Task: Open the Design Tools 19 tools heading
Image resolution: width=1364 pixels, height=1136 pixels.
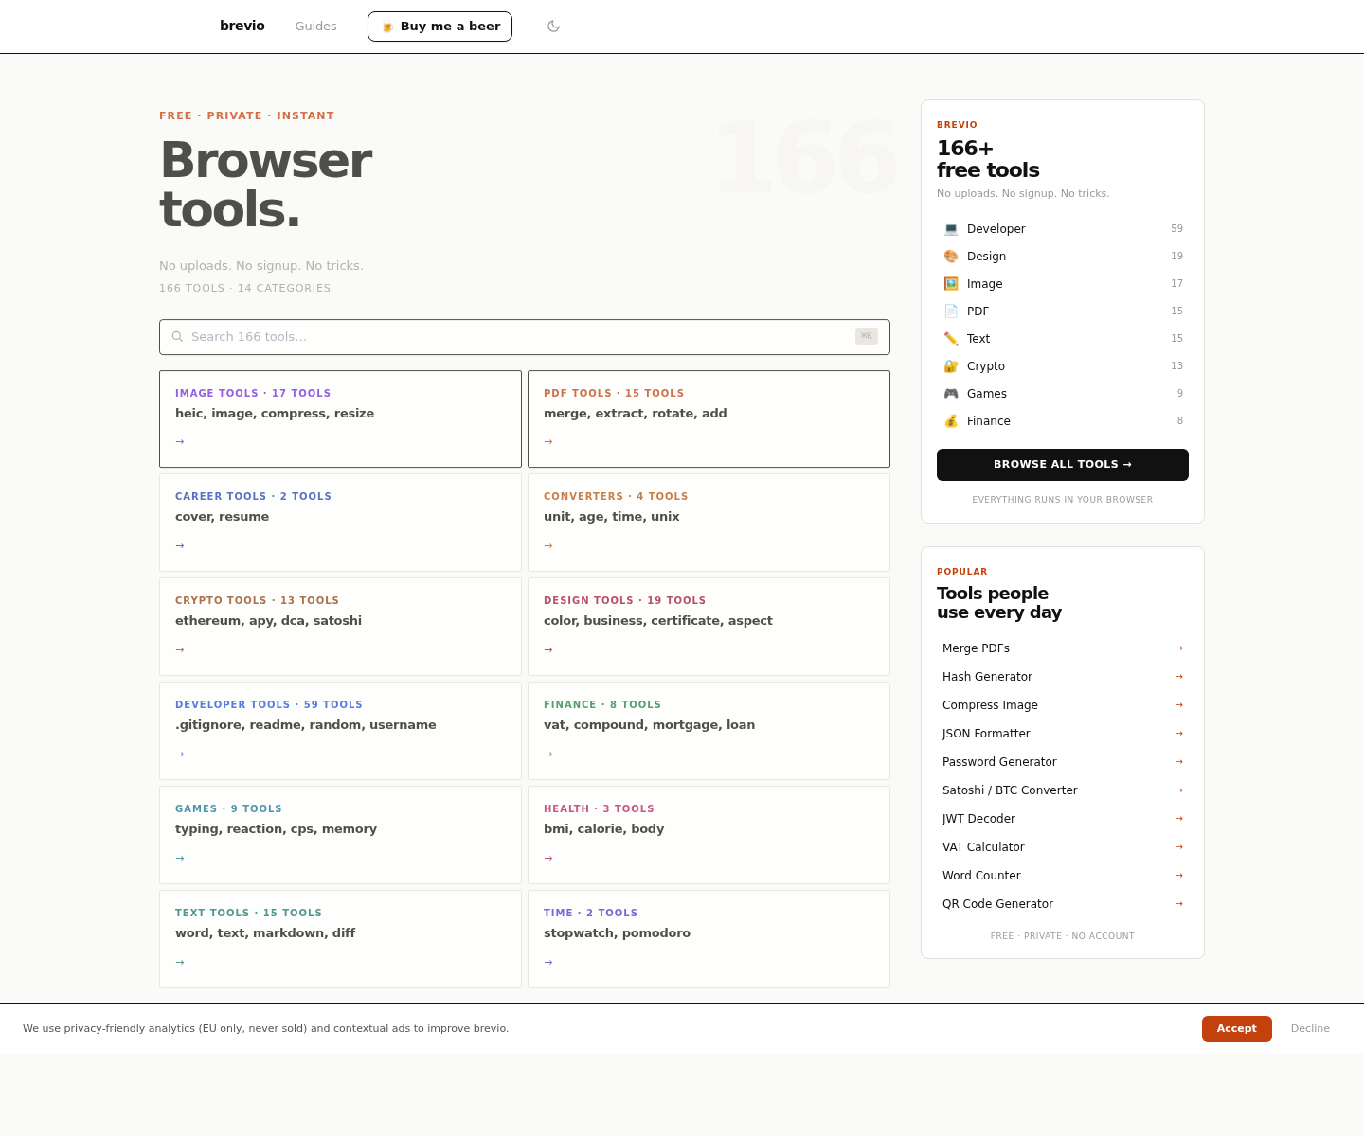Action: point(624,600)
